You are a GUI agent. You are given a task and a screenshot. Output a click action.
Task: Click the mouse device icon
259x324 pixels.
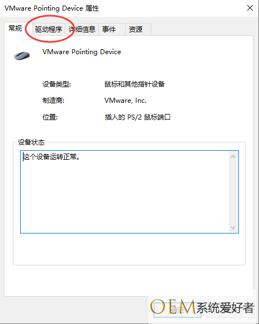[22, 56]
